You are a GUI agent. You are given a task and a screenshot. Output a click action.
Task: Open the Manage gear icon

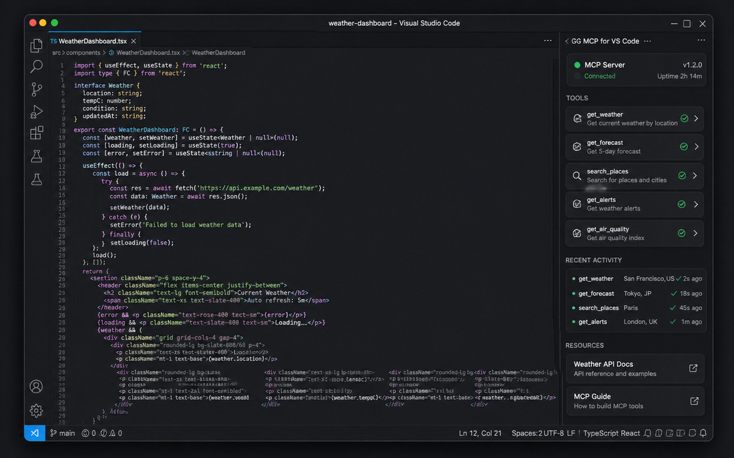(x=36, y=410)
